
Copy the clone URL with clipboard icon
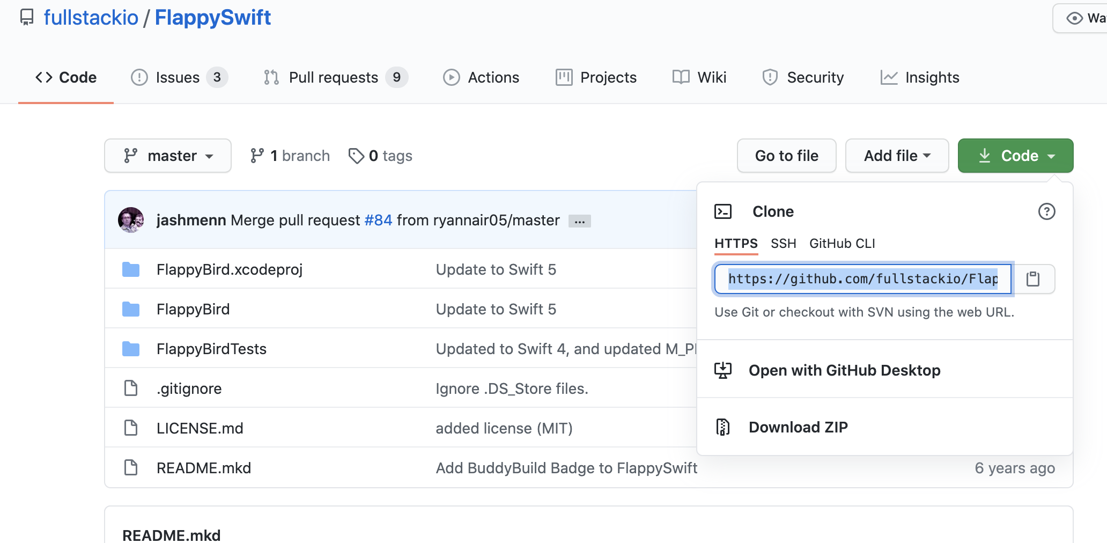pyautogui.click(x=1032, y=279)
